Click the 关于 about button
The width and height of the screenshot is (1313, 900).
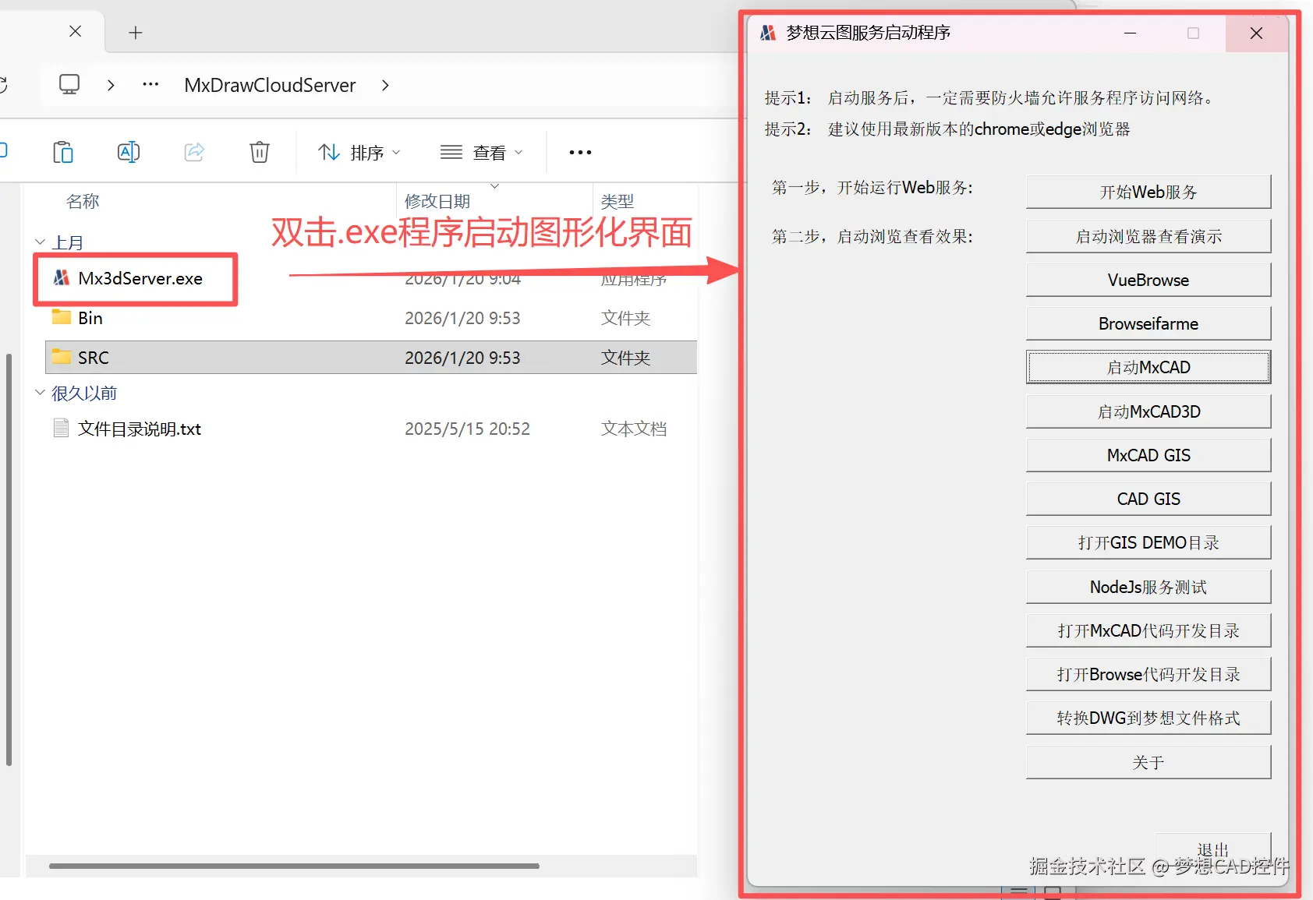coord(1148,762)
